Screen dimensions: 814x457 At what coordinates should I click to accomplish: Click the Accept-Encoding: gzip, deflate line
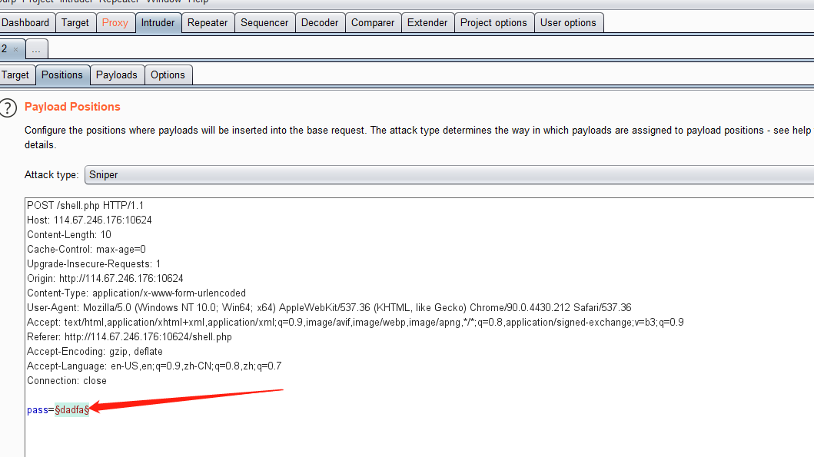point(95,351)
